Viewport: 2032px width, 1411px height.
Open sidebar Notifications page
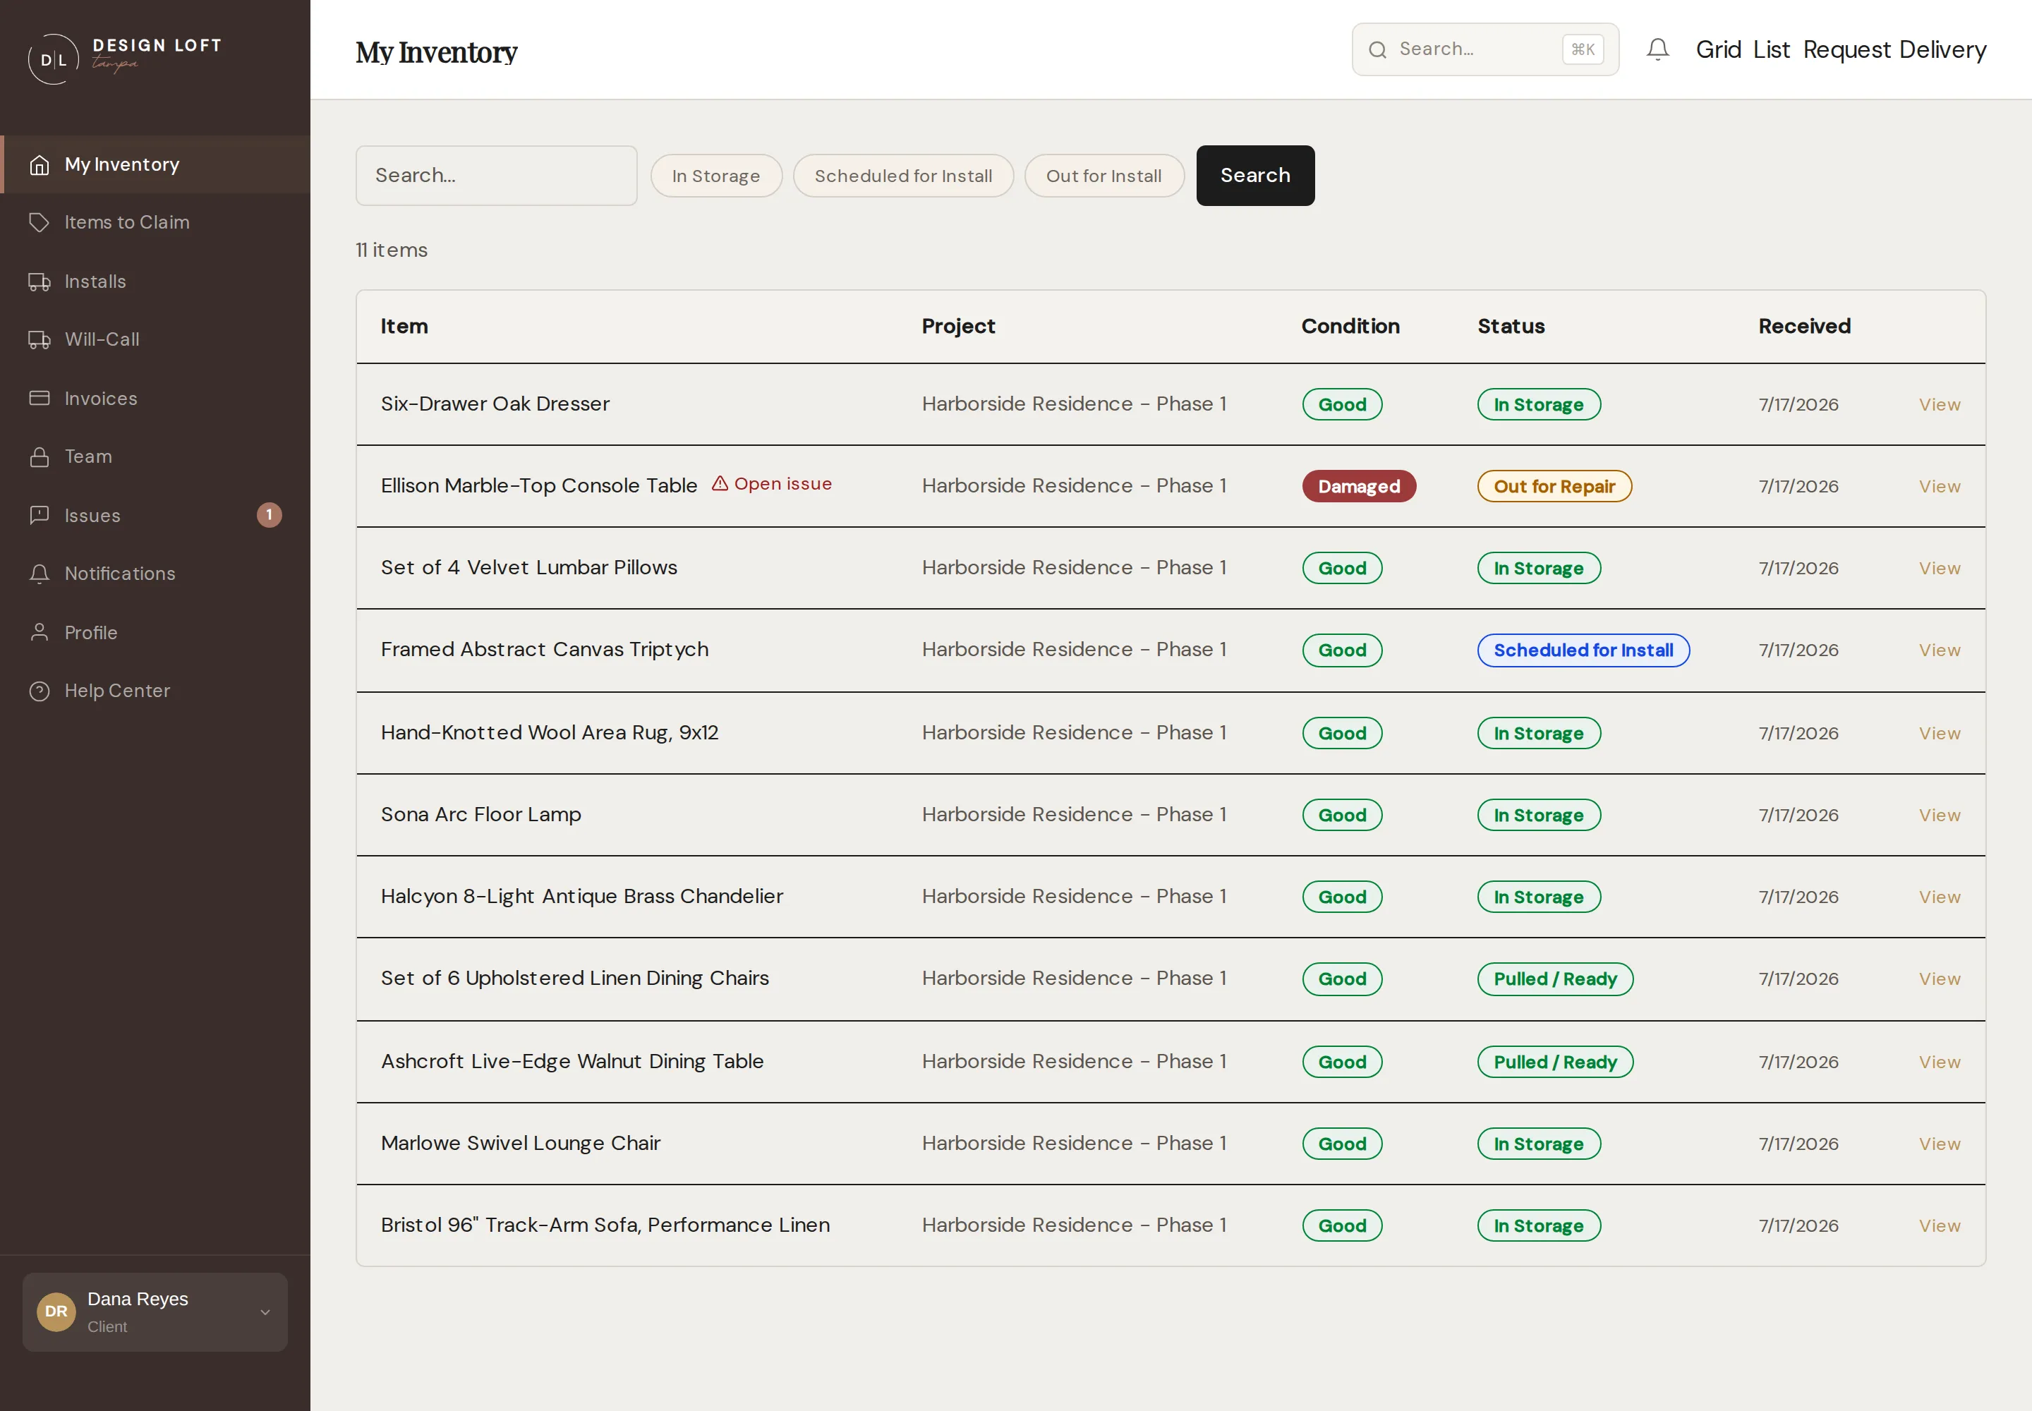tap(156, 574)
